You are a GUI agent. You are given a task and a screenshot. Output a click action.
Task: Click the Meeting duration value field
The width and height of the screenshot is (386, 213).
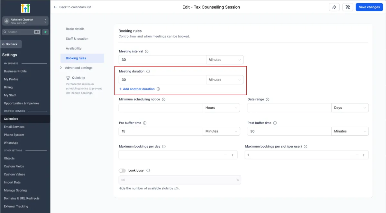tap(162, 80)
